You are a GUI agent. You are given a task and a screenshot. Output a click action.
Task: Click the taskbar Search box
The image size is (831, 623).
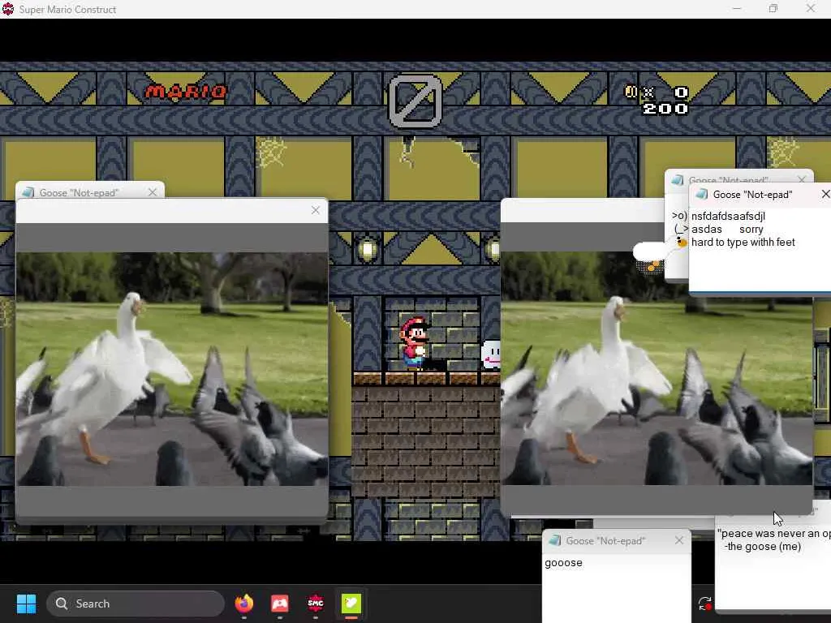coord(136,604)
